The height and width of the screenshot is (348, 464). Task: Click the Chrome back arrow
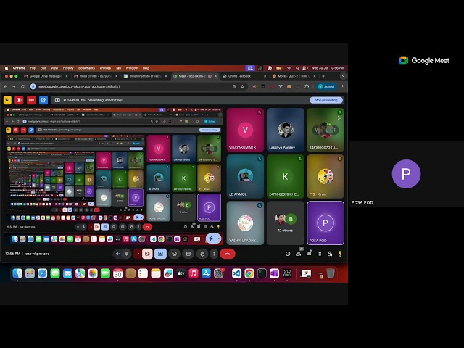point(5,86)
